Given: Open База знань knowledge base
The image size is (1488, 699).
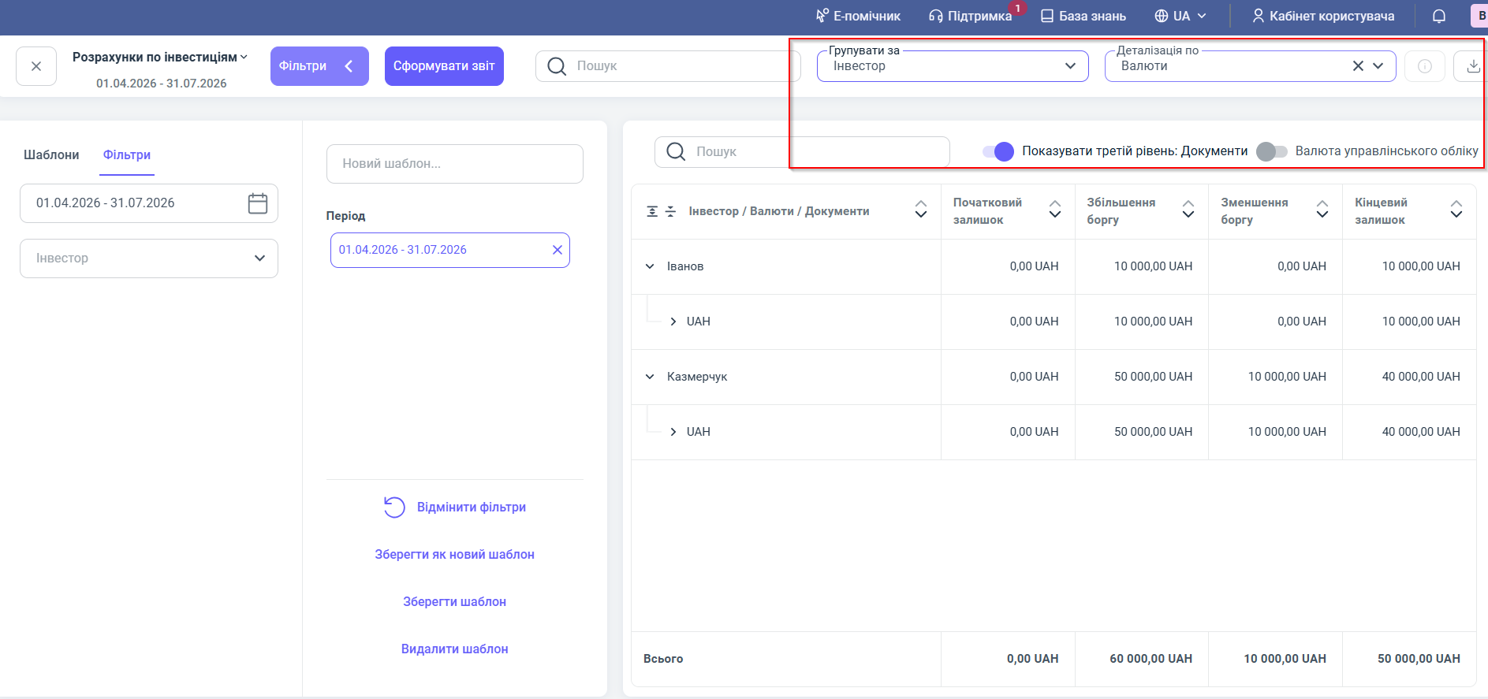Looking at the screenshot, I should 1083,16.
